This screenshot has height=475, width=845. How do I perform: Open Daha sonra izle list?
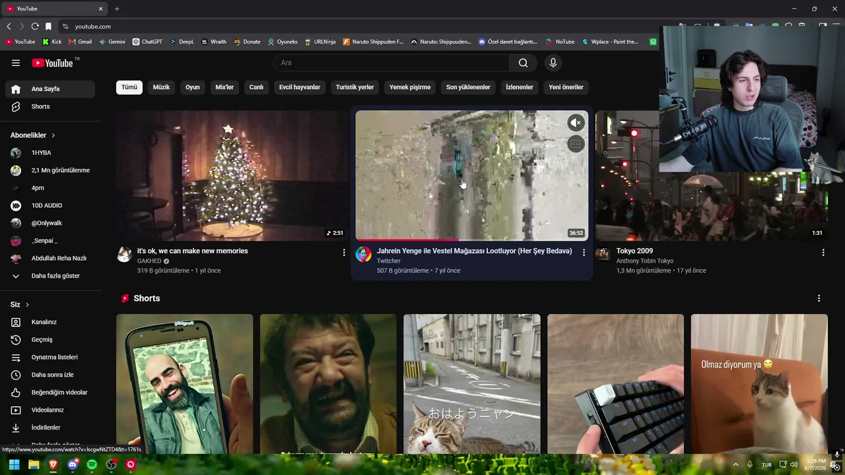50,375
